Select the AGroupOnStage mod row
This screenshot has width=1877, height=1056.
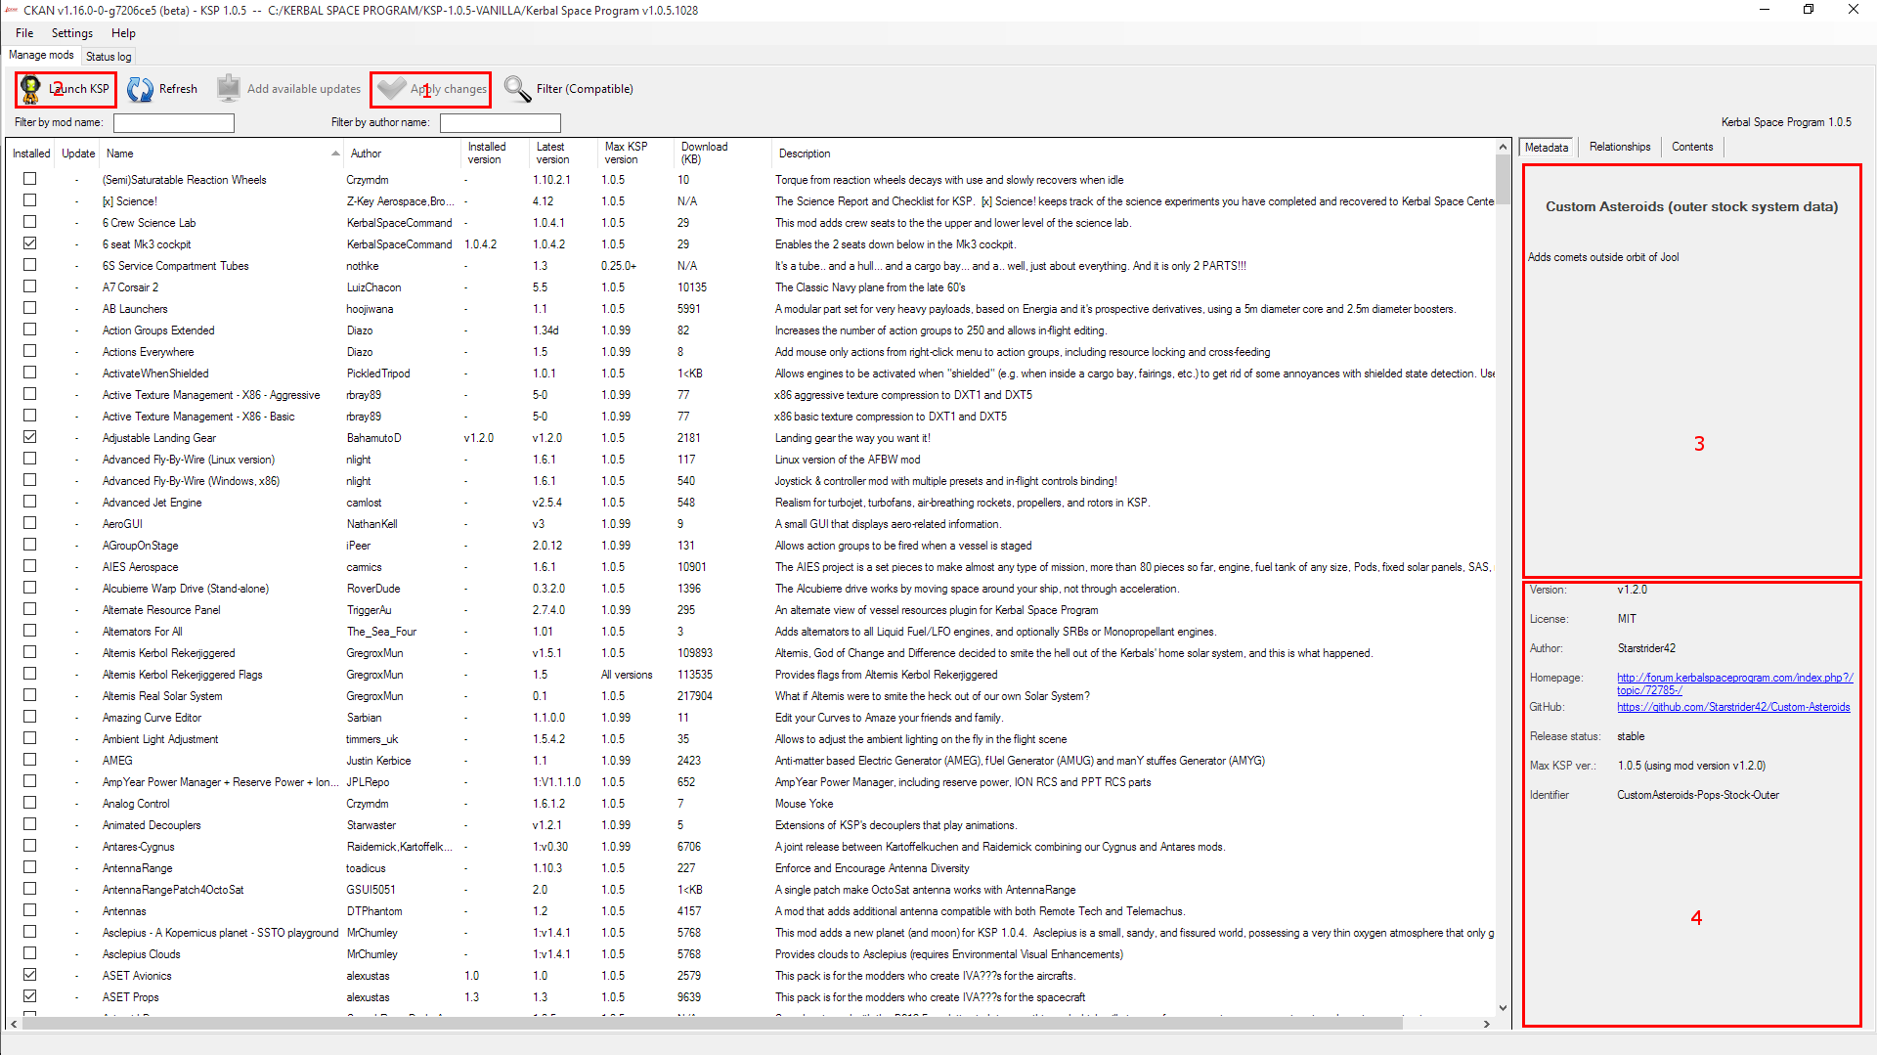point(751,546)
